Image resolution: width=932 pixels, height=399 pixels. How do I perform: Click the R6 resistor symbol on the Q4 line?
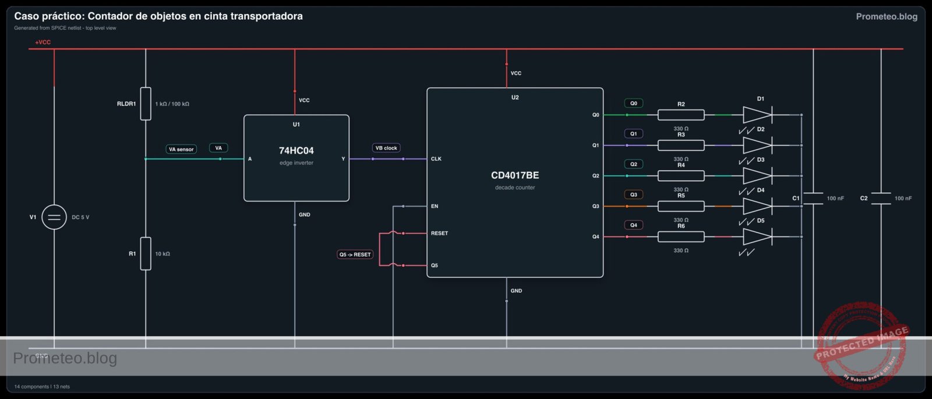tap(681, 236)
